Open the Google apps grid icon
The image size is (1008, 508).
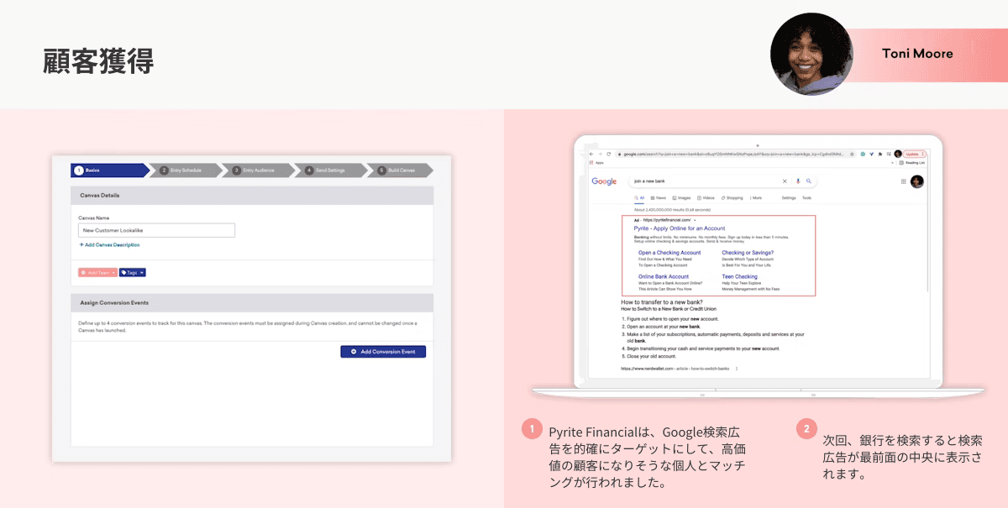903,181
